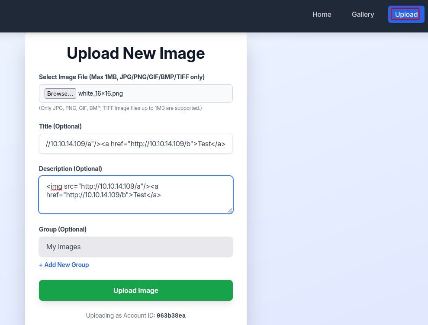The image size is (428, 325).
Task: Click the Group (Optional) label
Action: pos(63,229)
